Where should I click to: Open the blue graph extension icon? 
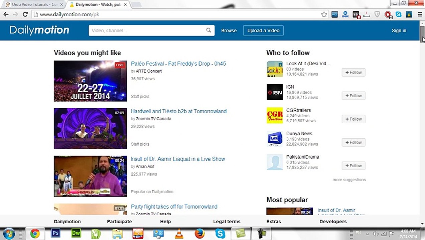(x=334, y=14)
